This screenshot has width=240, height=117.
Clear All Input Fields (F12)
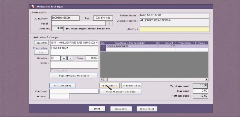[121, 92]
